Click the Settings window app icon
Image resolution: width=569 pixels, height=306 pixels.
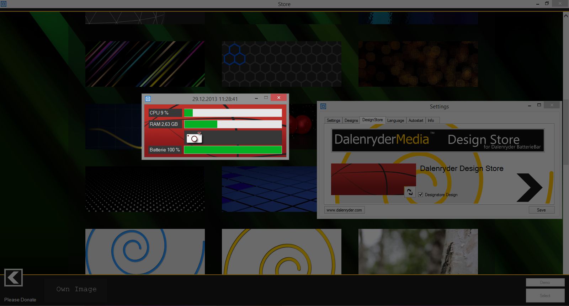pos(323,106)
